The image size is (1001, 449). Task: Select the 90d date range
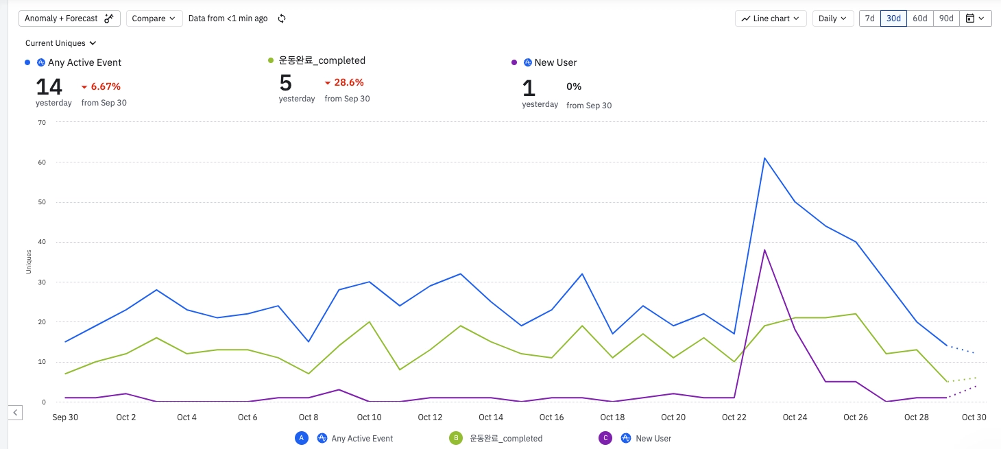point(946,19)
